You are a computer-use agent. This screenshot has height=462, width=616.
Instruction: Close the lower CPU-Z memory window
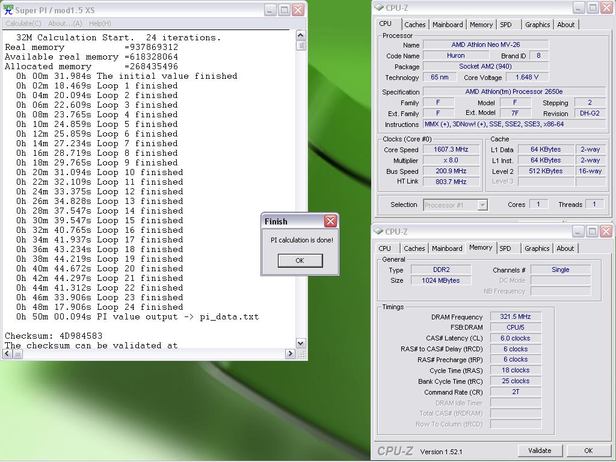[x=606, y=232]
